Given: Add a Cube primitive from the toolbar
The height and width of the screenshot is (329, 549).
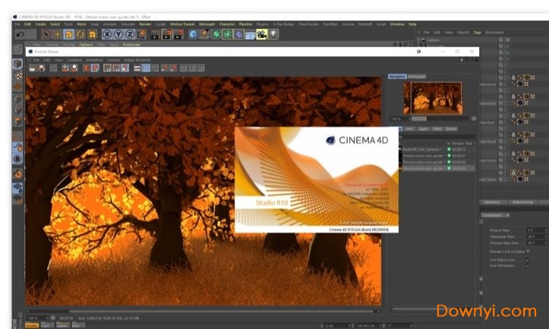Looking at the screenshot, I should (193, 34).
